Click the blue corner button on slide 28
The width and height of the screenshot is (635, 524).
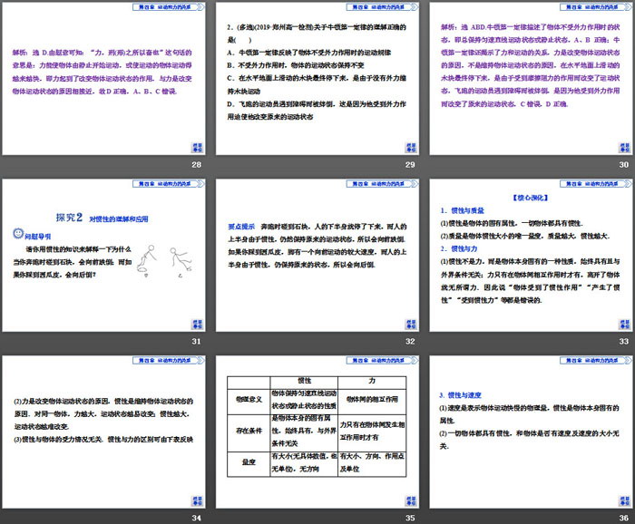click(196, 146)
